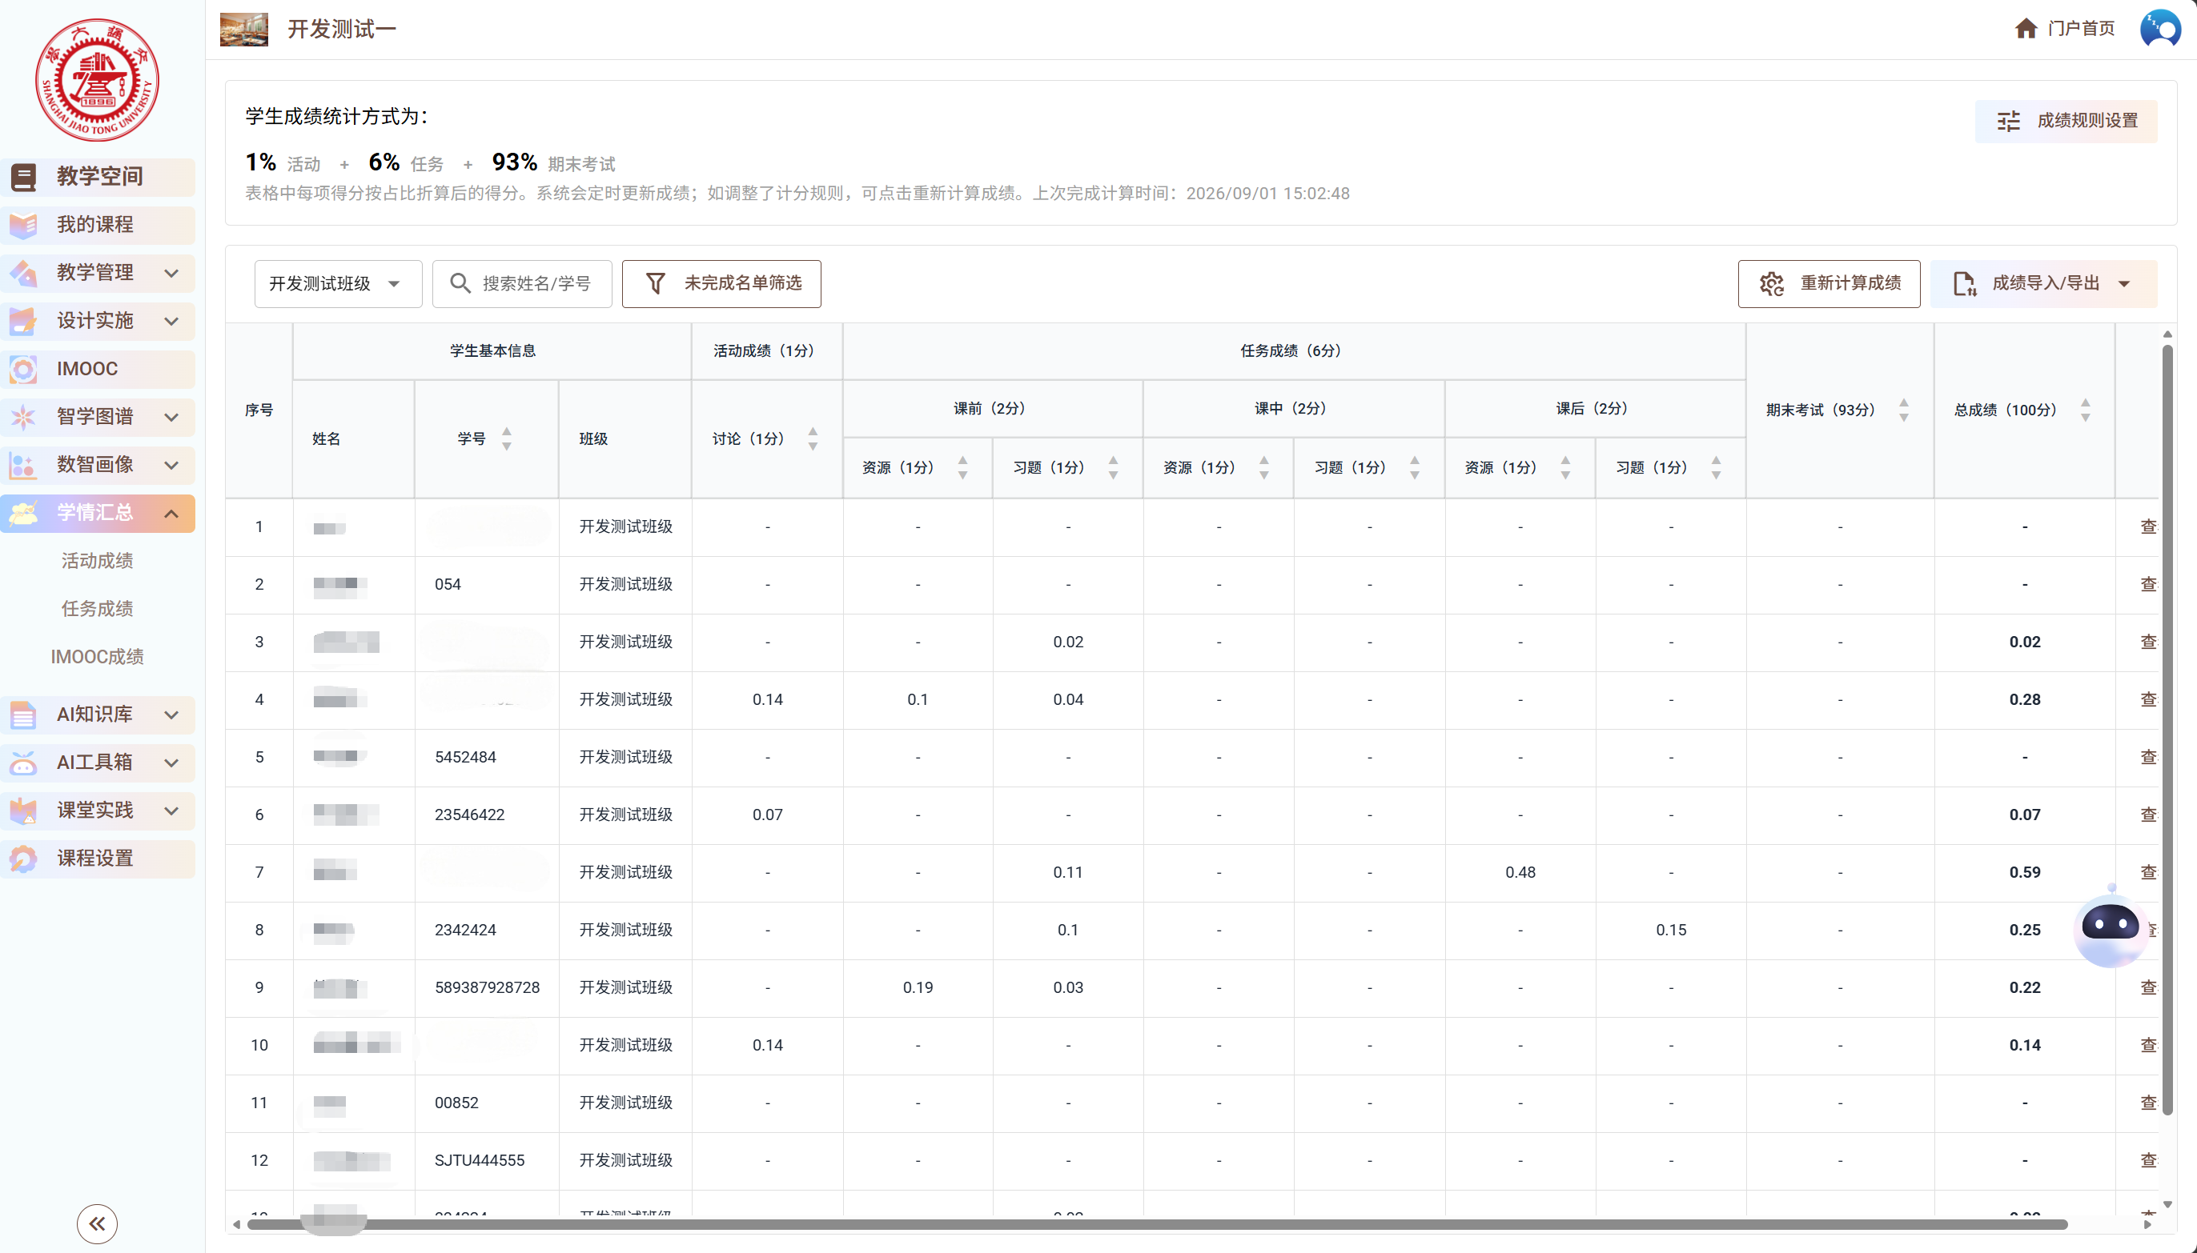The width and height of the screenshot is (2197, 1253).
Task: Expand the AI工具箱 menu chevron
Action: (171, 763)
